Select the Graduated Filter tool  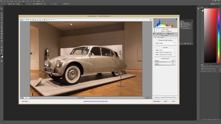point(45,20)
